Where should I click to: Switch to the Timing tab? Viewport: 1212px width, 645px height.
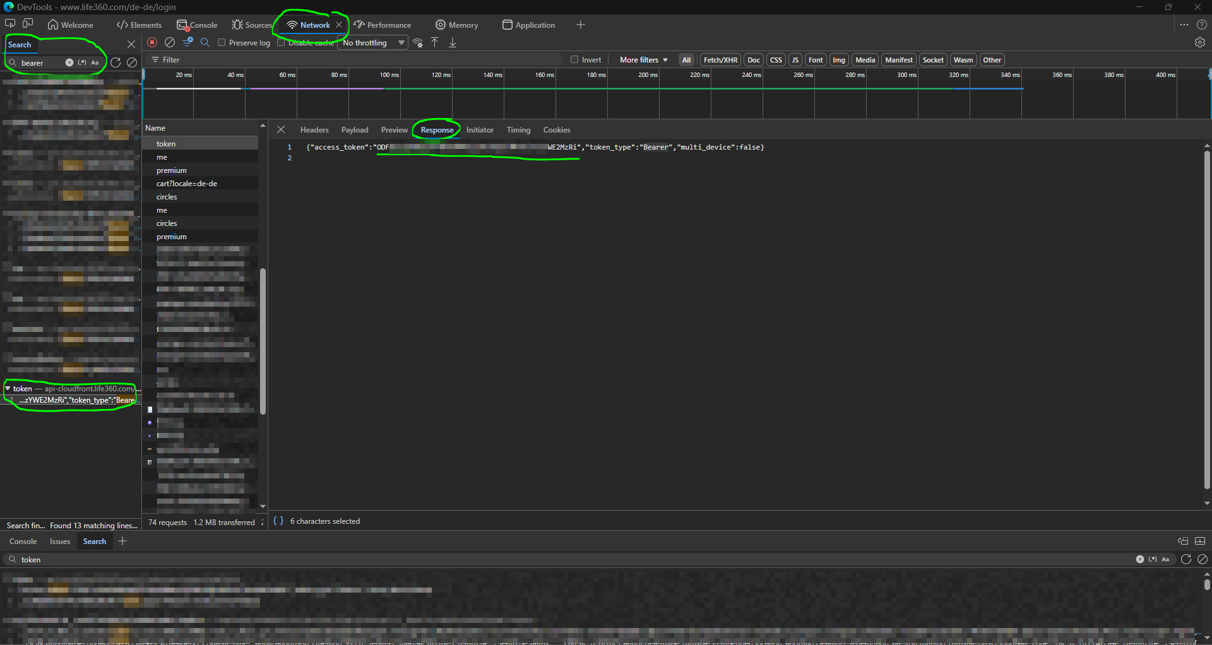pyautogui.click(x=518, y=129)
